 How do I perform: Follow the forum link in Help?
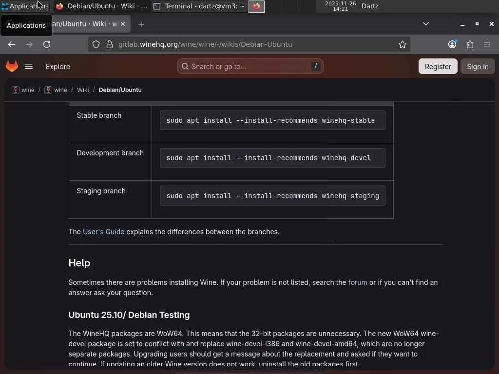pos(357,282)
